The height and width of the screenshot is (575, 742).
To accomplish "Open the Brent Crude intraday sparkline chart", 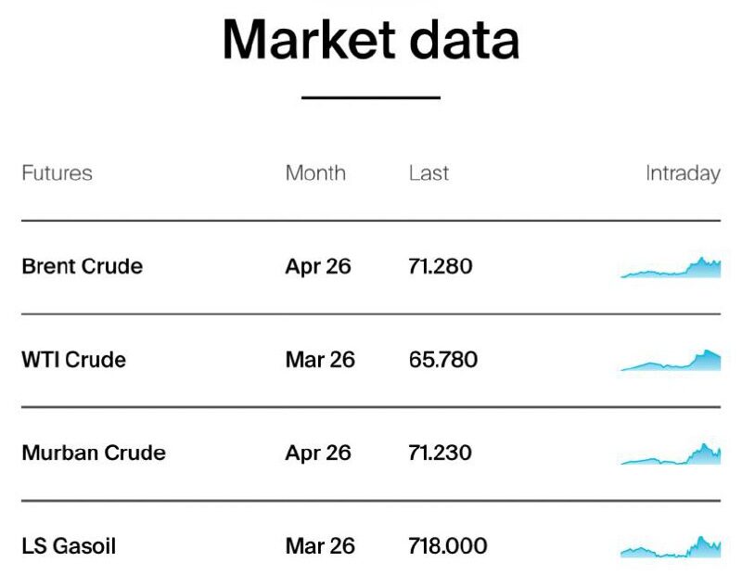I will tap(671, 267).
